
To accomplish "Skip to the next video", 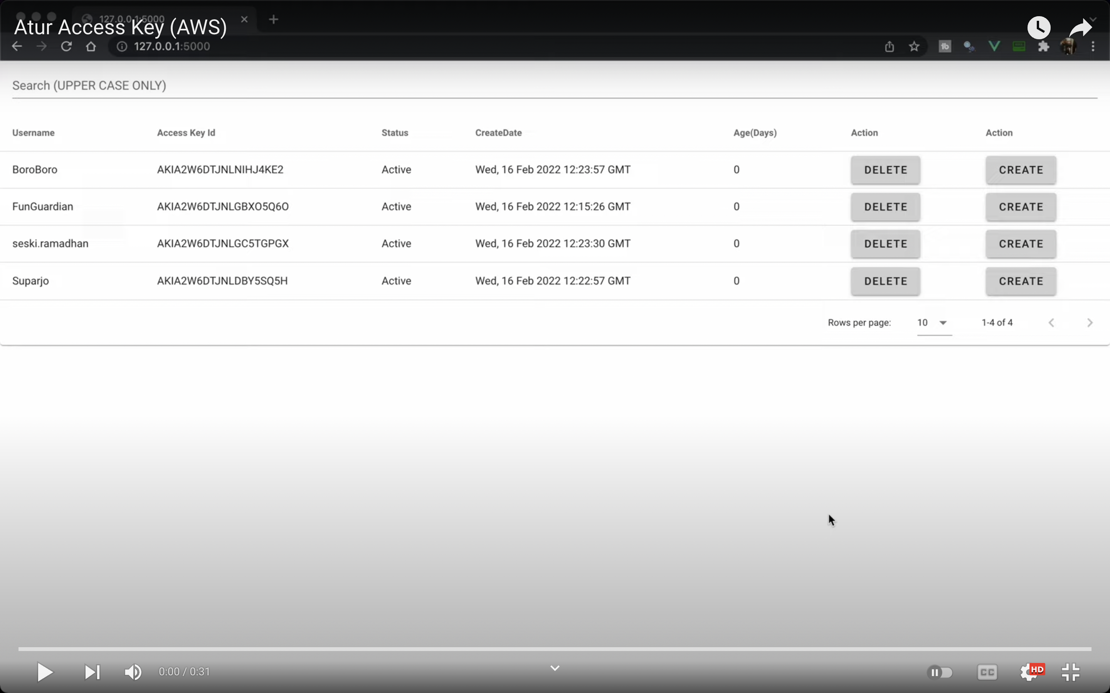I will 92,672.
